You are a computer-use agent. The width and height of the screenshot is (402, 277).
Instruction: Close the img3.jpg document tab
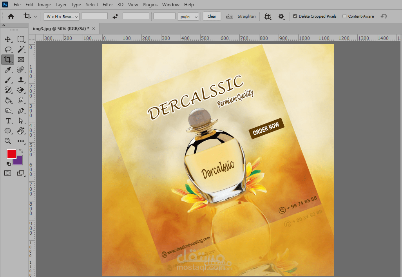pos(94,29)
